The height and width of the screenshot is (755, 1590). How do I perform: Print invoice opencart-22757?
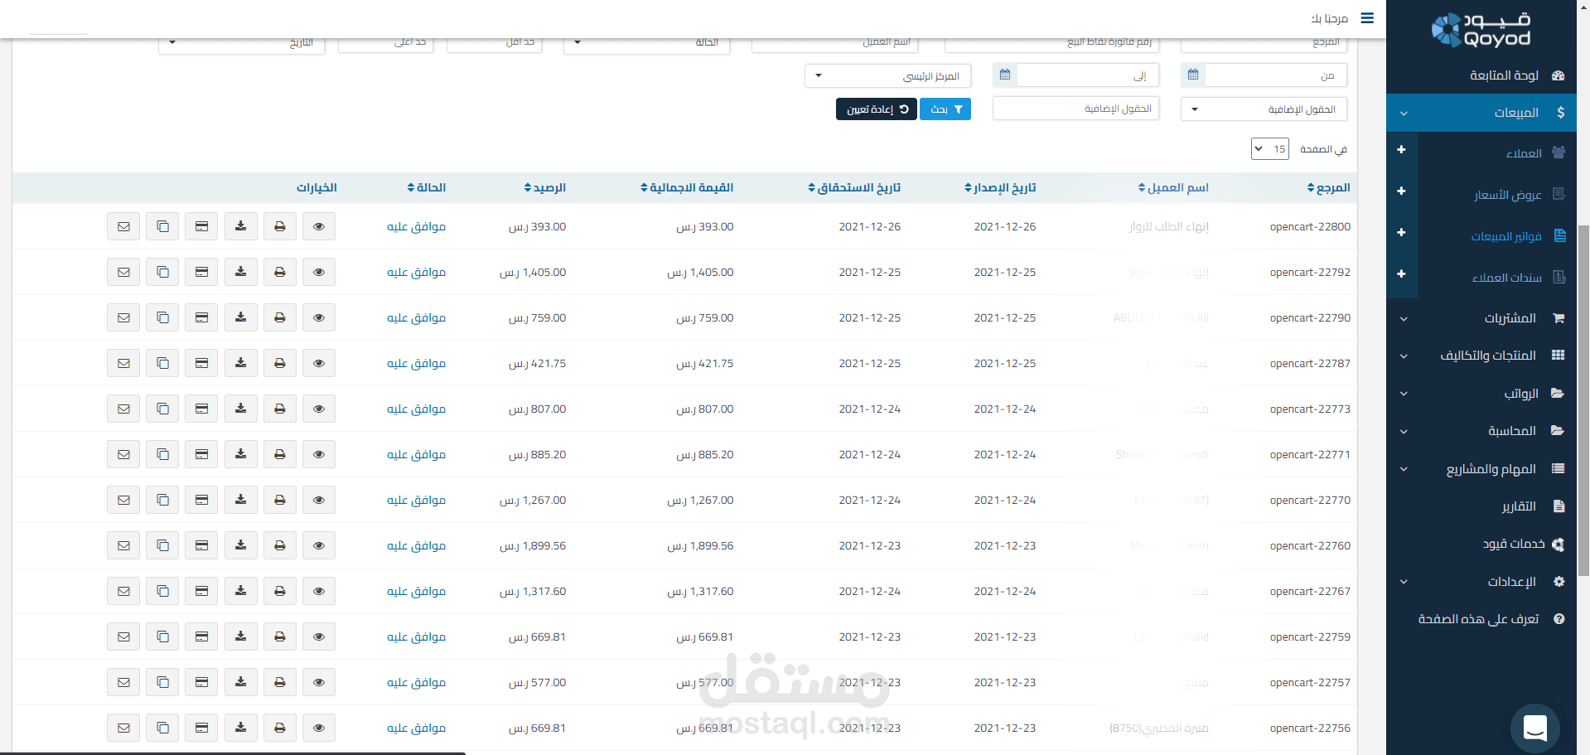coord(280,682)
